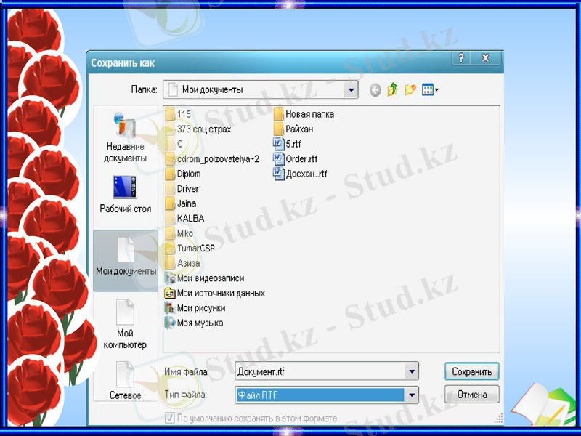Click the help question mark button
Screen dimensions: 581x436
[x=462, y=59]
